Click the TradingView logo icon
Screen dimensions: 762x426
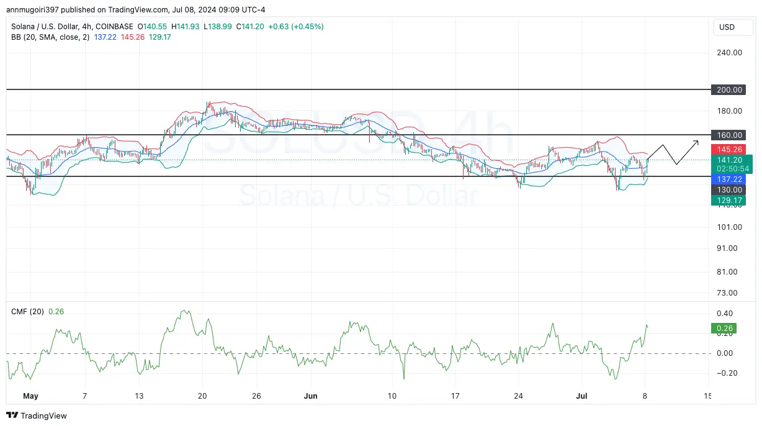[x=12, y=415]
